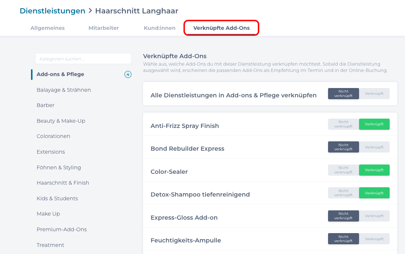Open the Barber category
Image resolution: width=405 pixels, height=254 pixels.
[45, 105]
